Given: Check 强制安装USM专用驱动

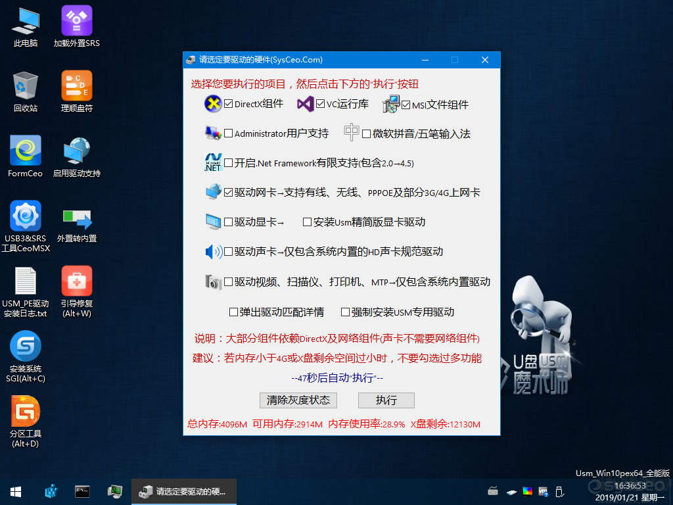Looking at the screenshot, I should coord(345,312).
